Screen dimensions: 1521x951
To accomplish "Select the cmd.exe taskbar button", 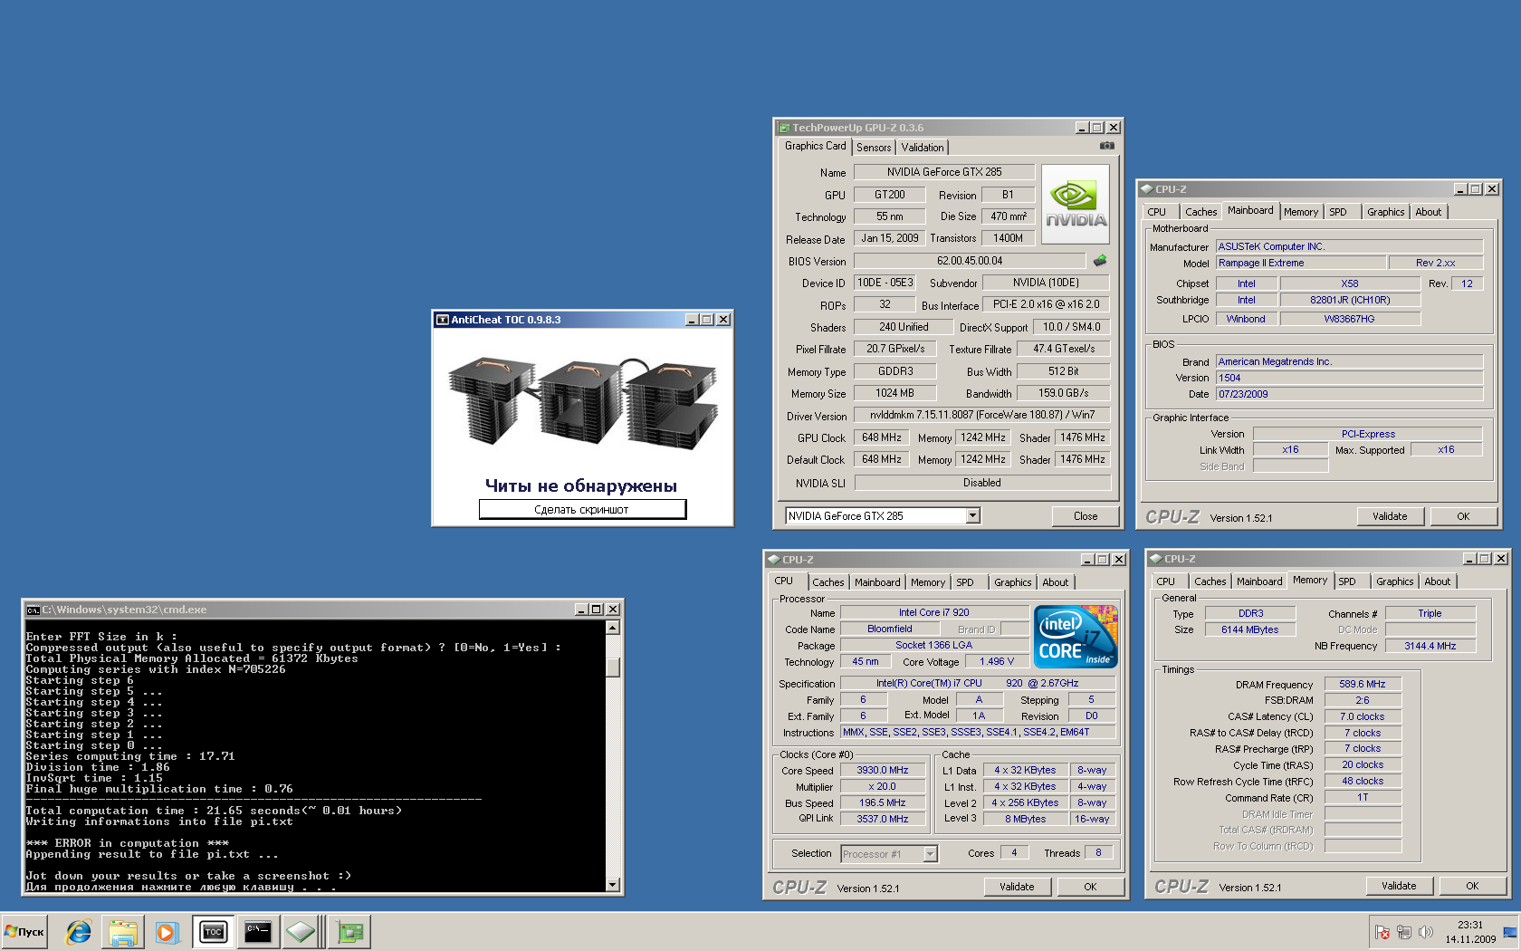I will (x=257, y=931).
